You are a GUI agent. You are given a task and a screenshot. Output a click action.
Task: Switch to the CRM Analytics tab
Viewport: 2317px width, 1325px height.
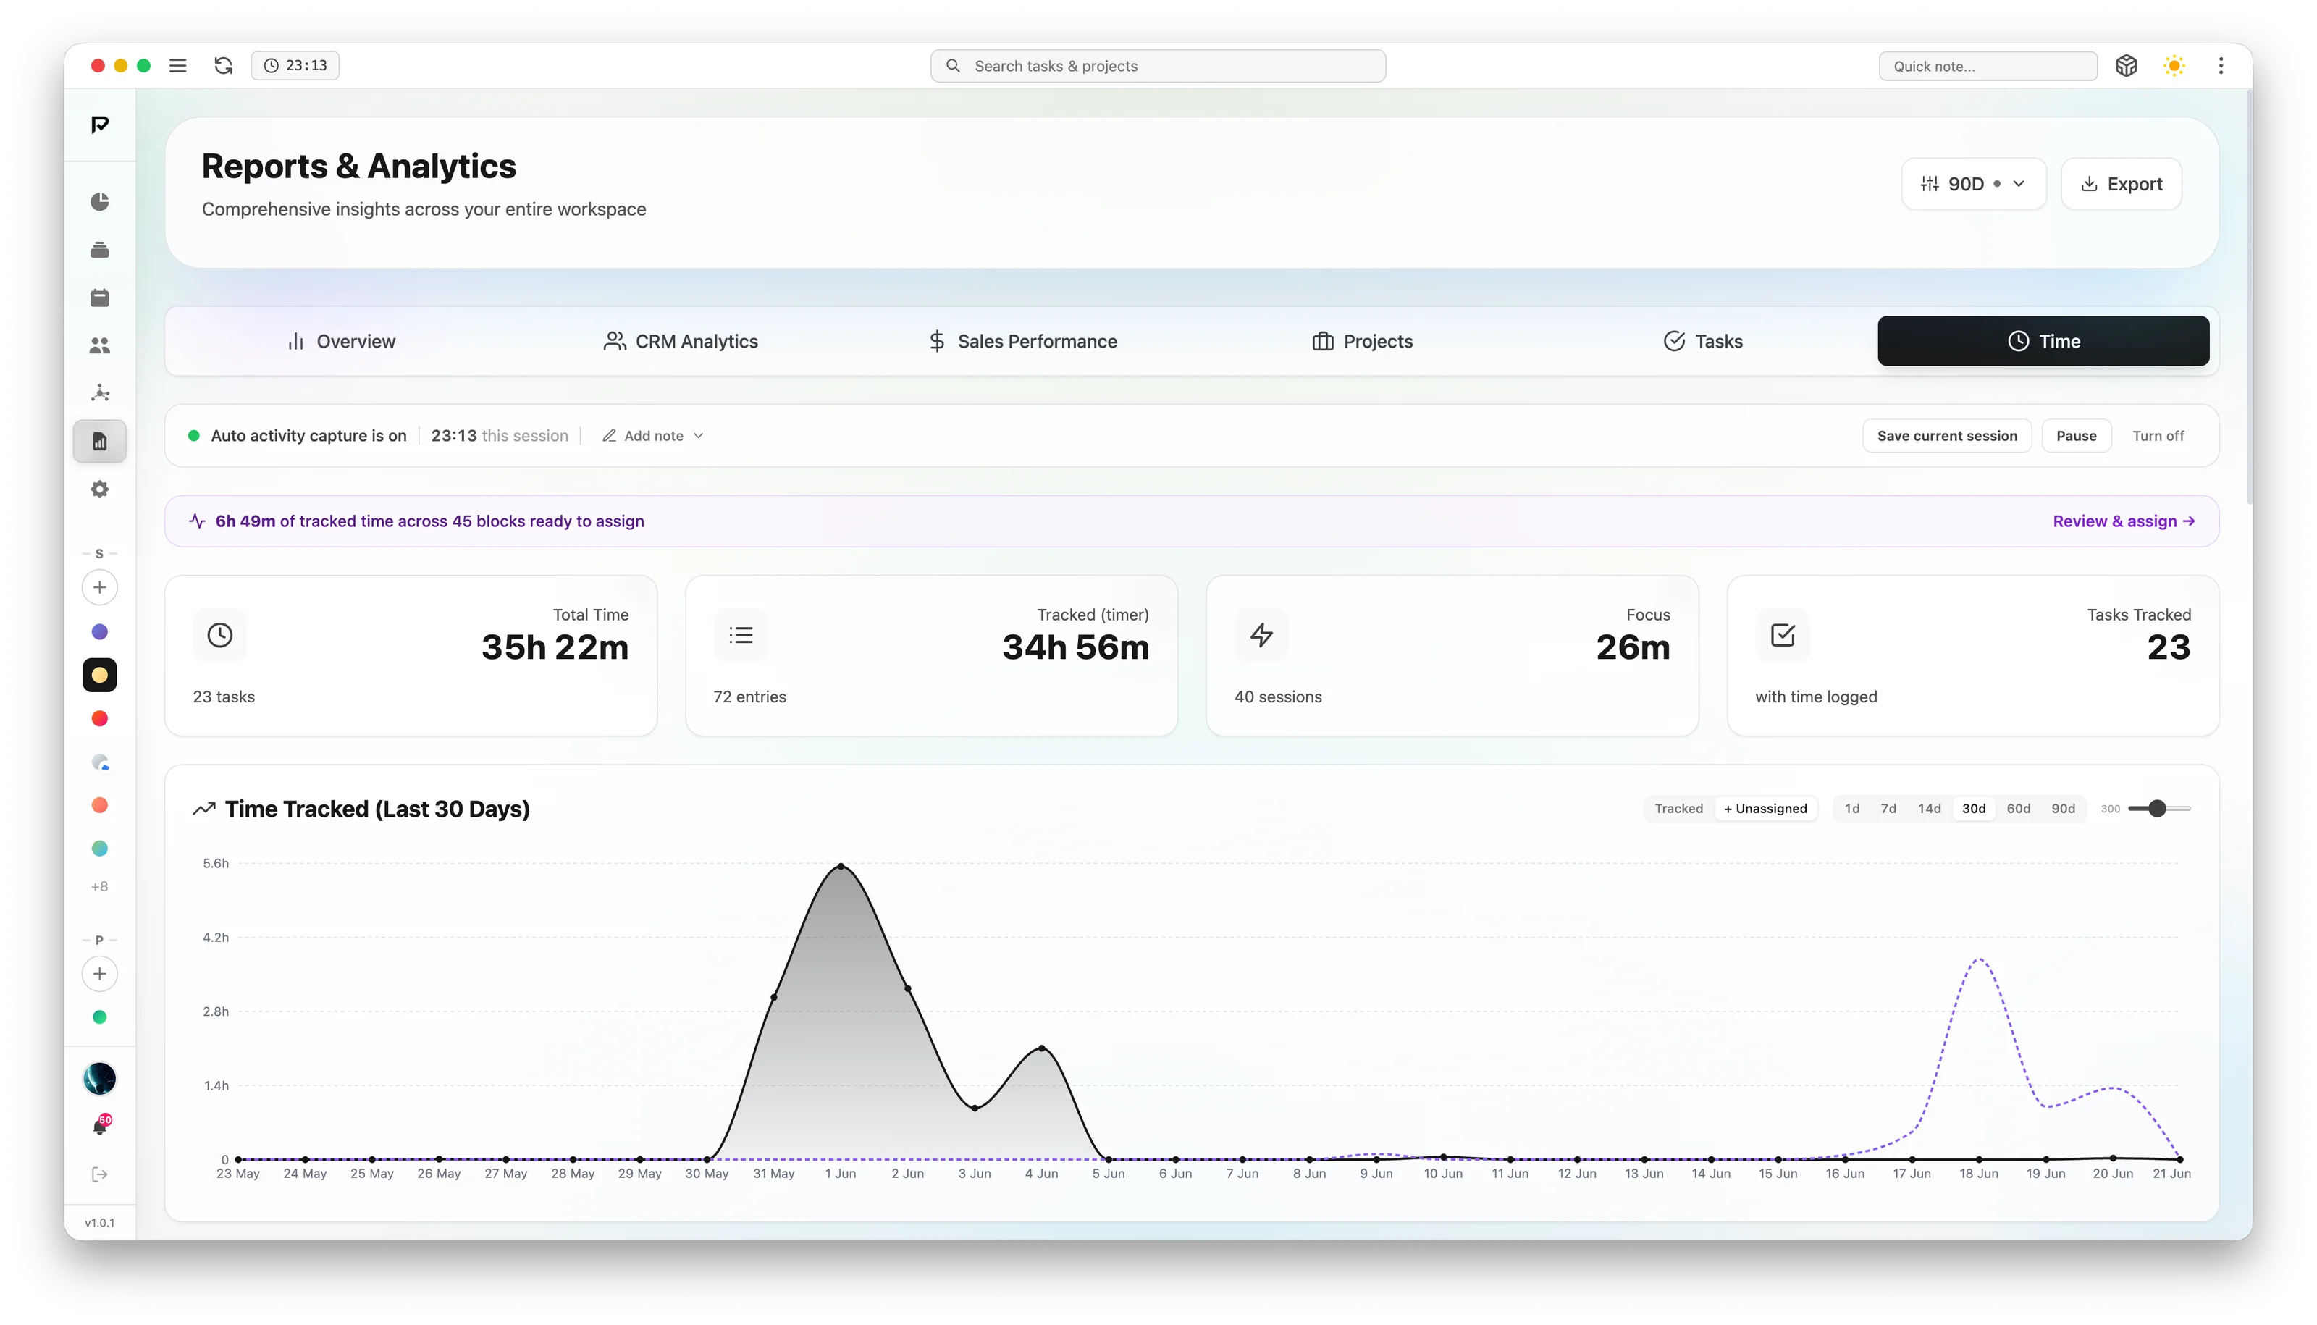coord(681,341)
